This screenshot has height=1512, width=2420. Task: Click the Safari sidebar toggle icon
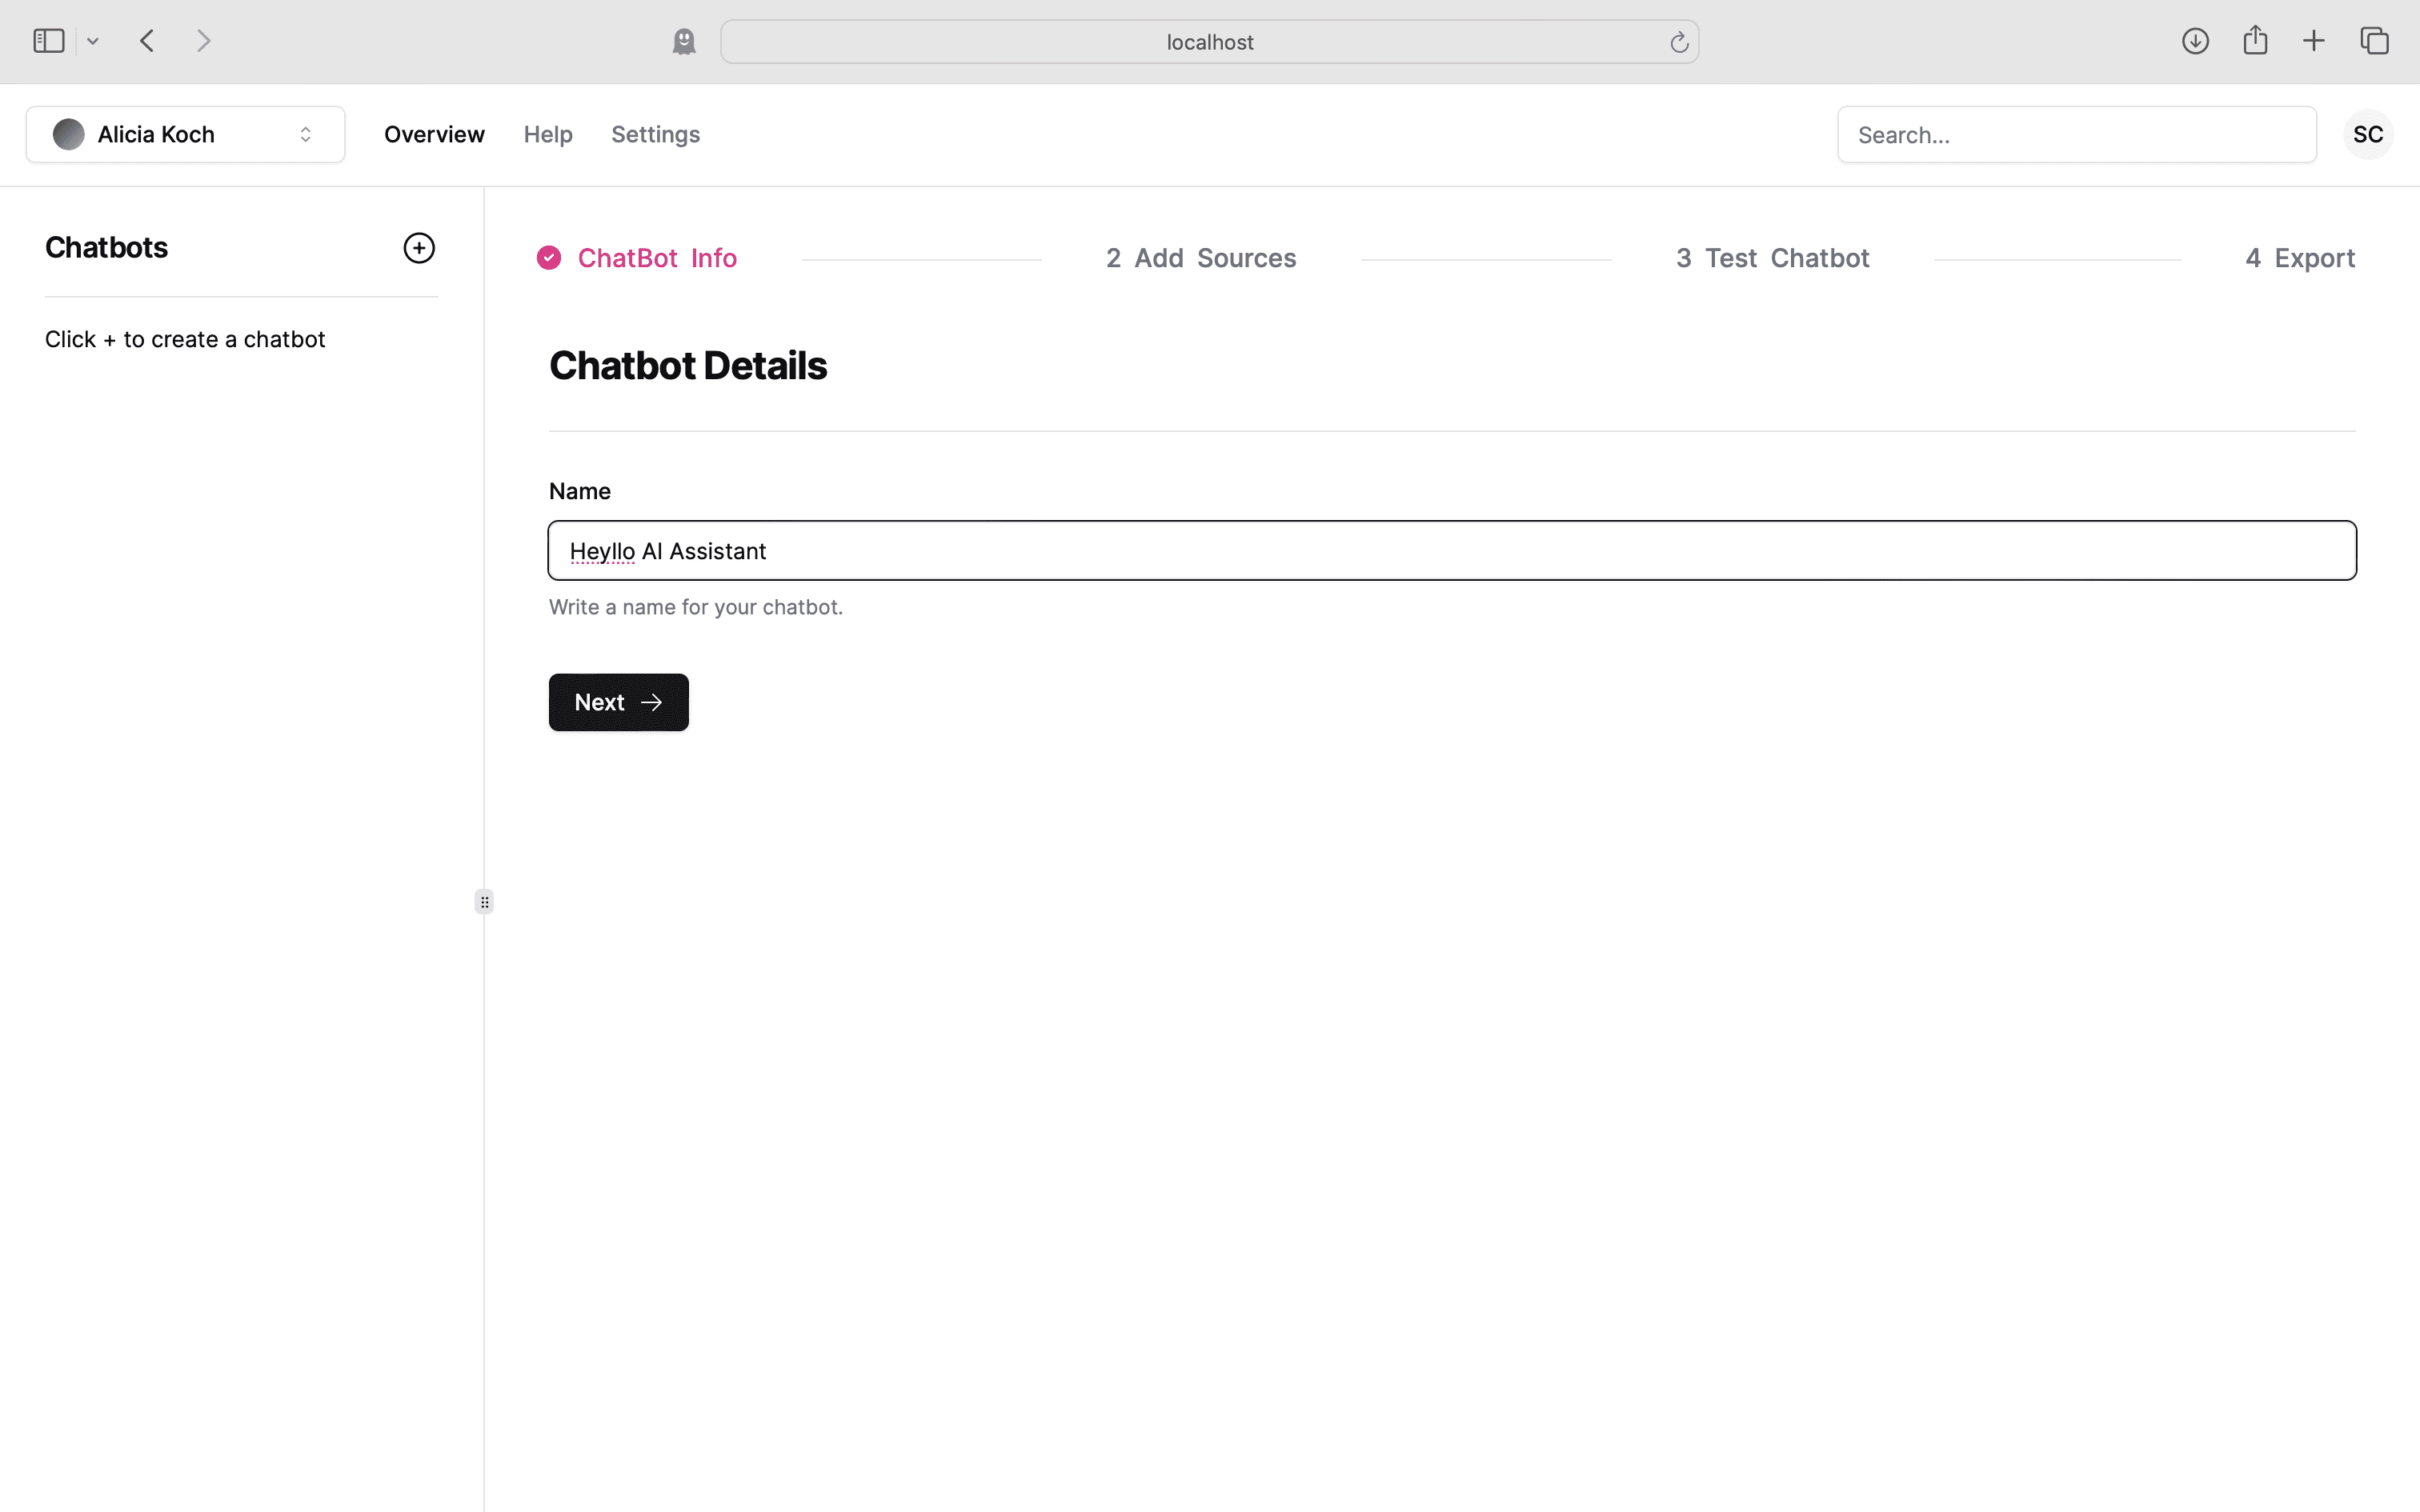(48, 41)
